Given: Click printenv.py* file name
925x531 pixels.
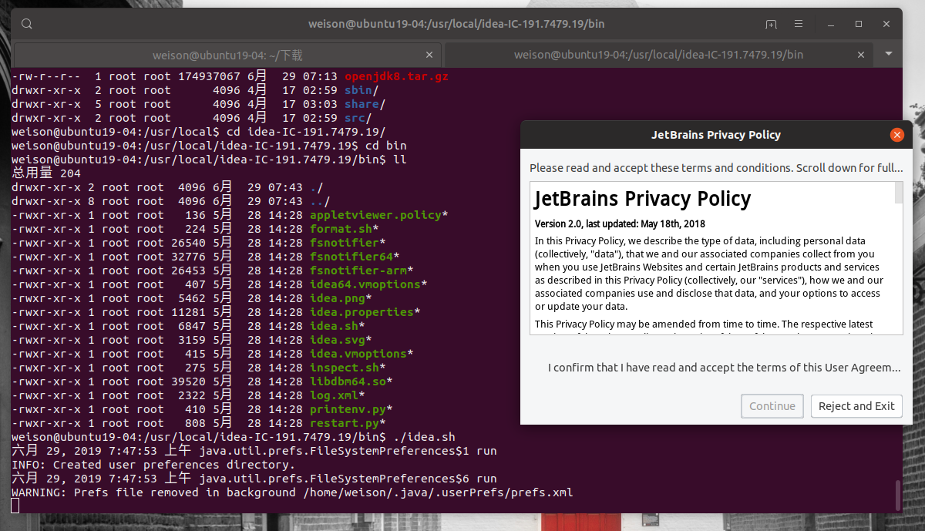Looking at the screenshot, I should pyautogui.click(x=351, y=409).
